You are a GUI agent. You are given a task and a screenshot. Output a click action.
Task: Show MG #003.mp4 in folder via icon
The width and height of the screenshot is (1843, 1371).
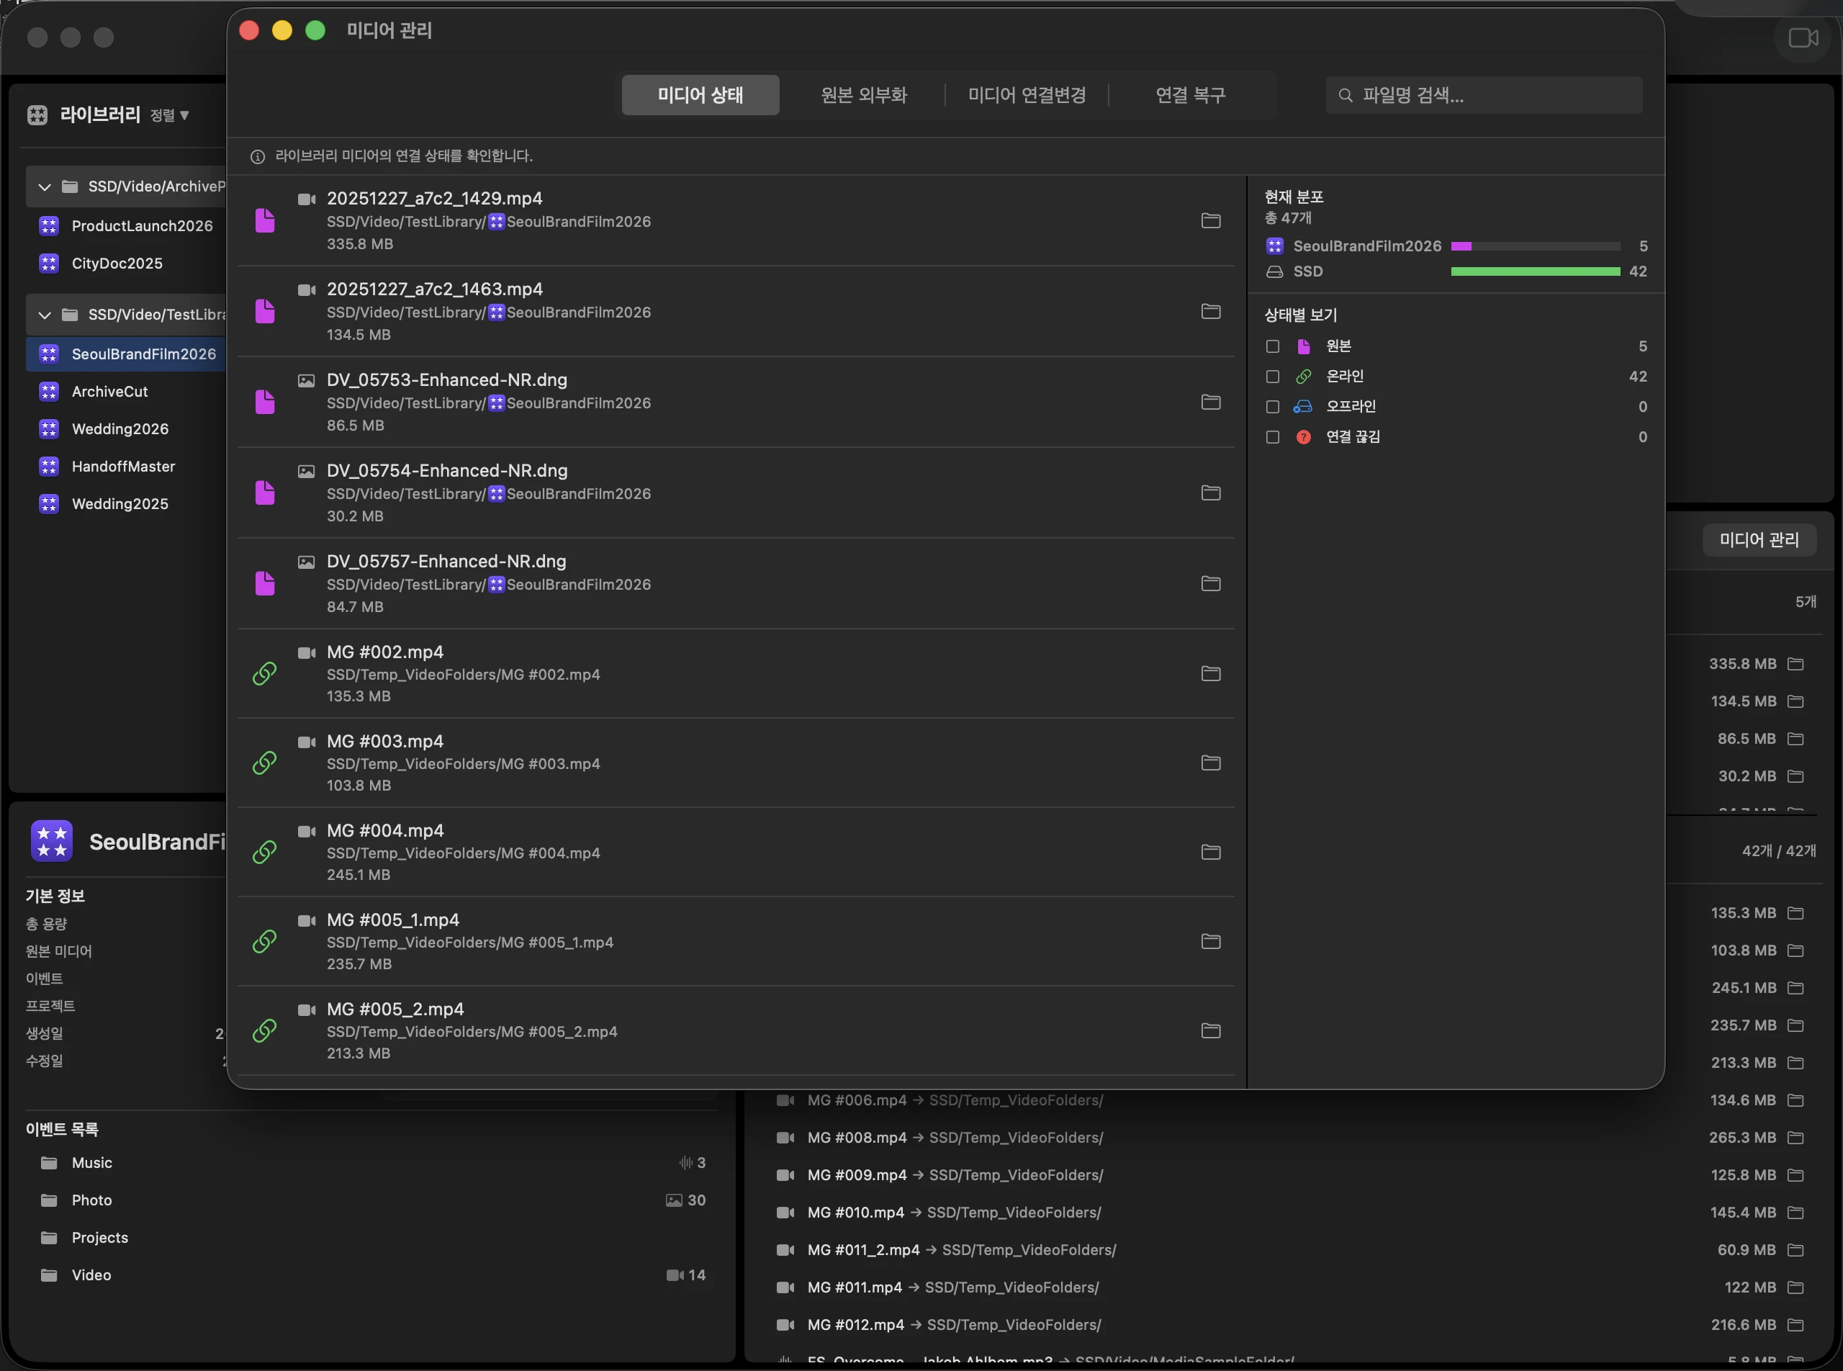(x=1211, y=763)
